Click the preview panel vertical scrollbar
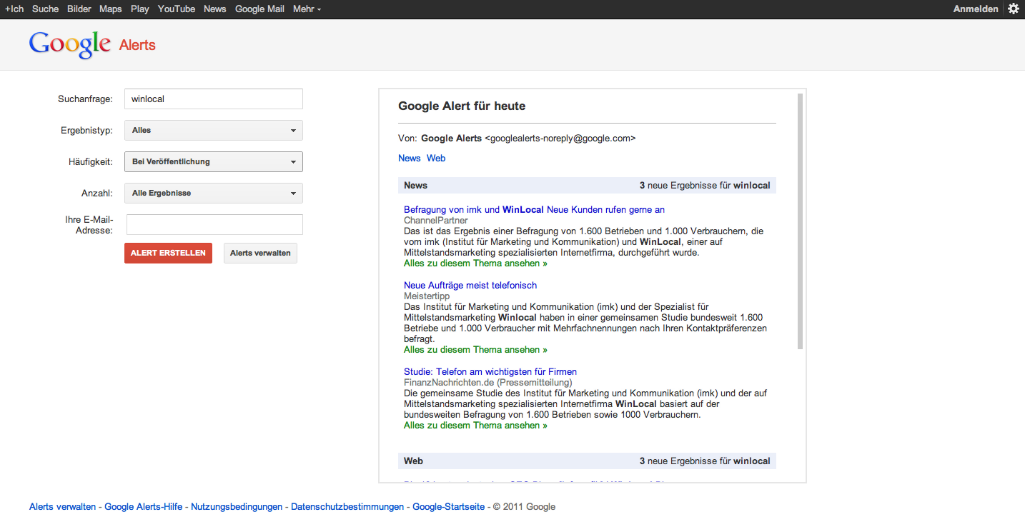 (801, 221)
